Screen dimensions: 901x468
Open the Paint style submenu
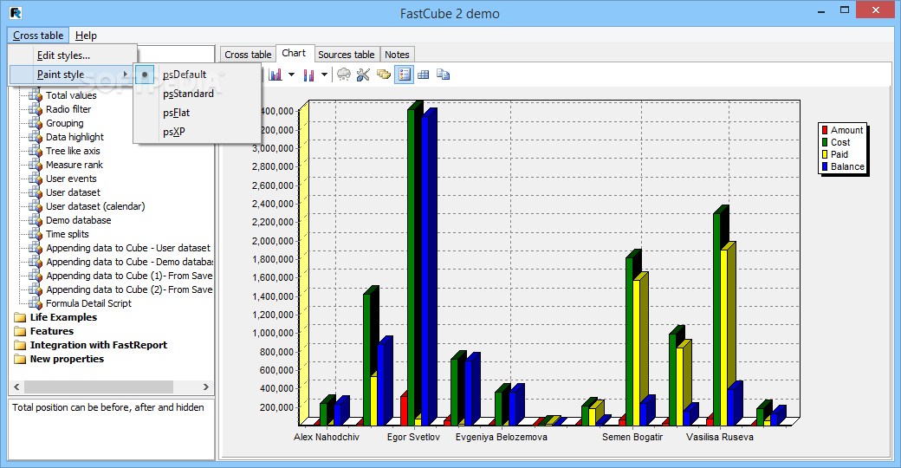click(x=73, y=75)
